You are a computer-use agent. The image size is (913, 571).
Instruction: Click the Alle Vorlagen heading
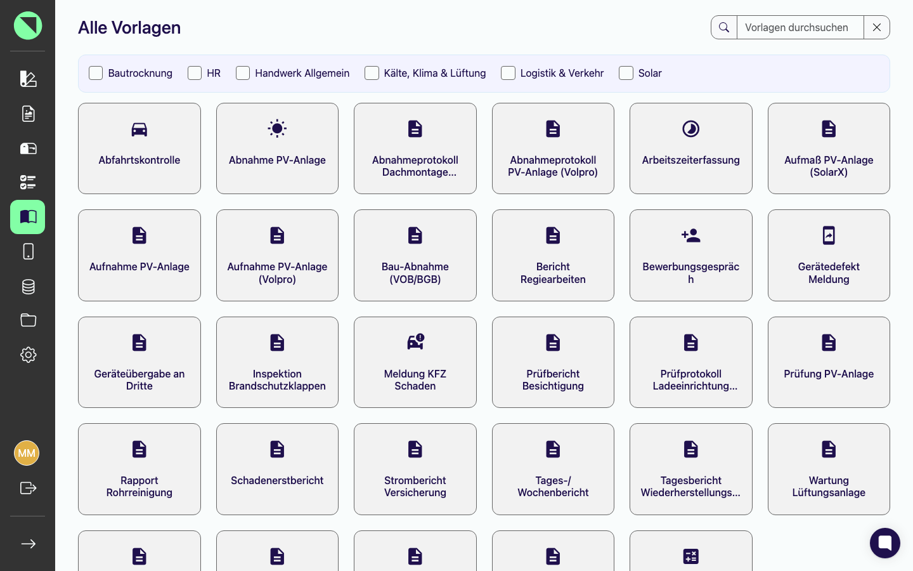coord(129,27)
